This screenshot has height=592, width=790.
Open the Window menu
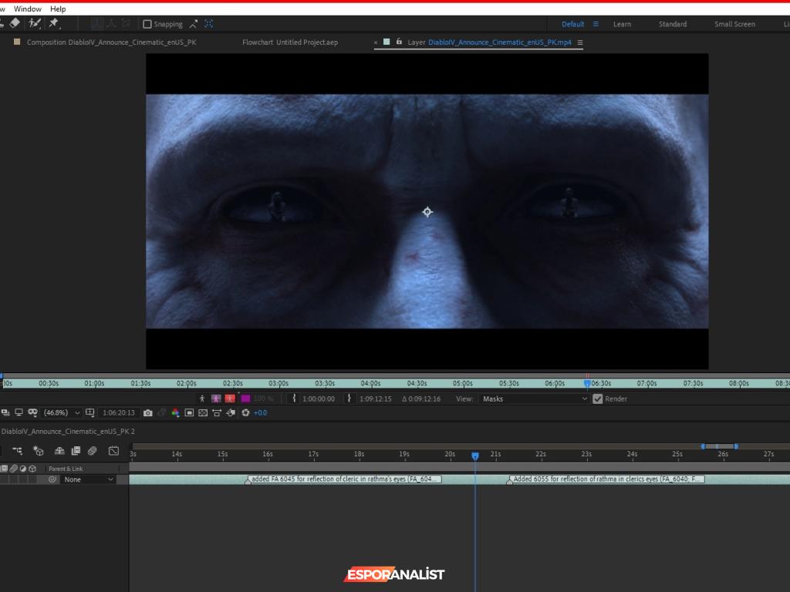click(x=28, y=8)
